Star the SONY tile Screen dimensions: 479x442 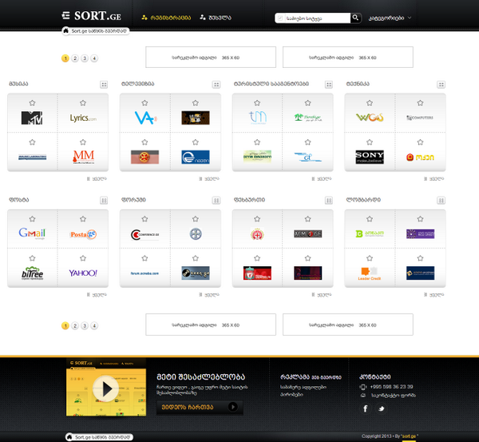pyautogui.click(x=370, y=142)
